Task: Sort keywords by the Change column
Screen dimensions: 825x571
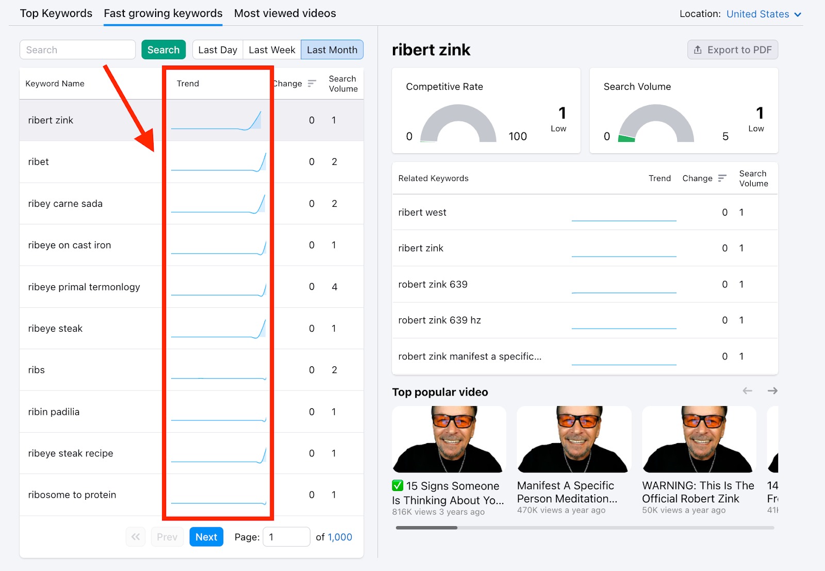Action: [311, 83]
